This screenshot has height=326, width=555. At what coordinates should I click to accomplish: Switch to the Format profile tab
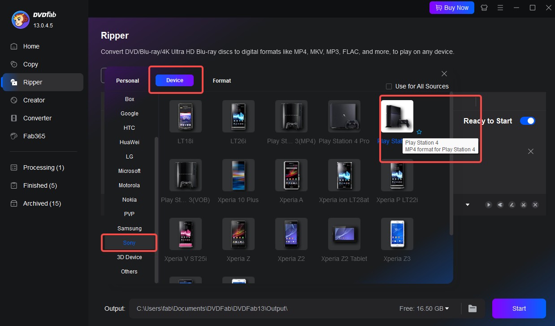pos(222,81)
